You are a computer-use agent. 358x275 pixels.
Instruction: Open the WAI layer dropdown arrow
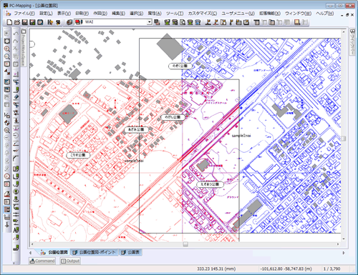pos(150,22)
